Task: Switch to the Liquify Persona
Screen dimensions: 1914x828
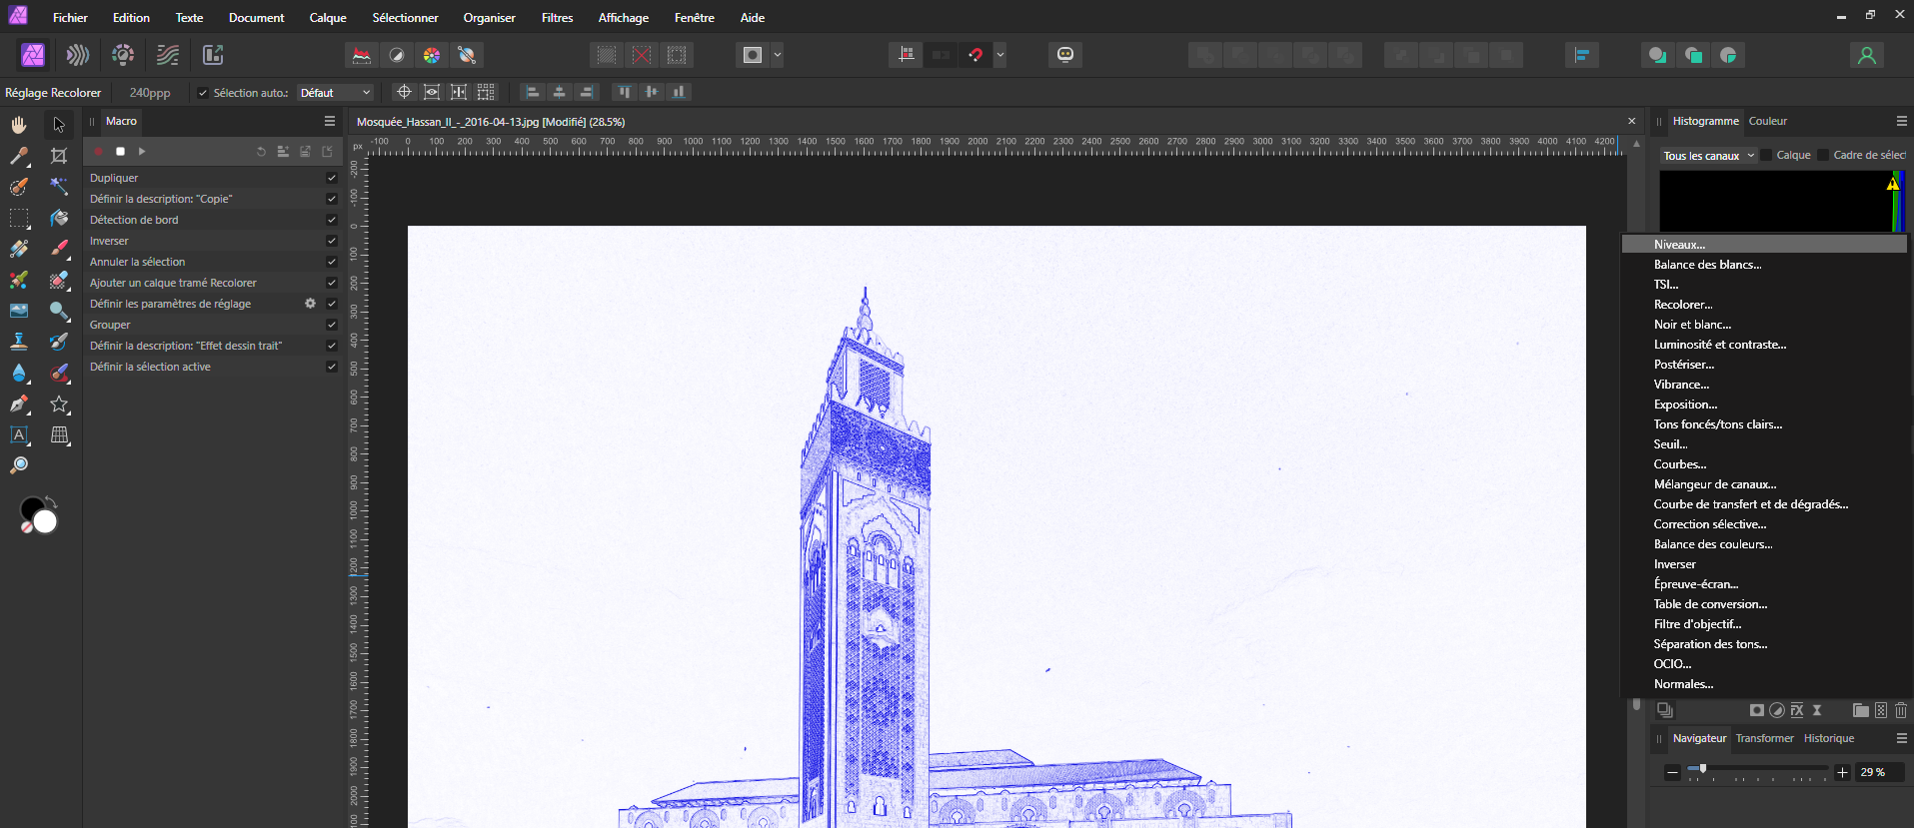Action: [78, 55]
